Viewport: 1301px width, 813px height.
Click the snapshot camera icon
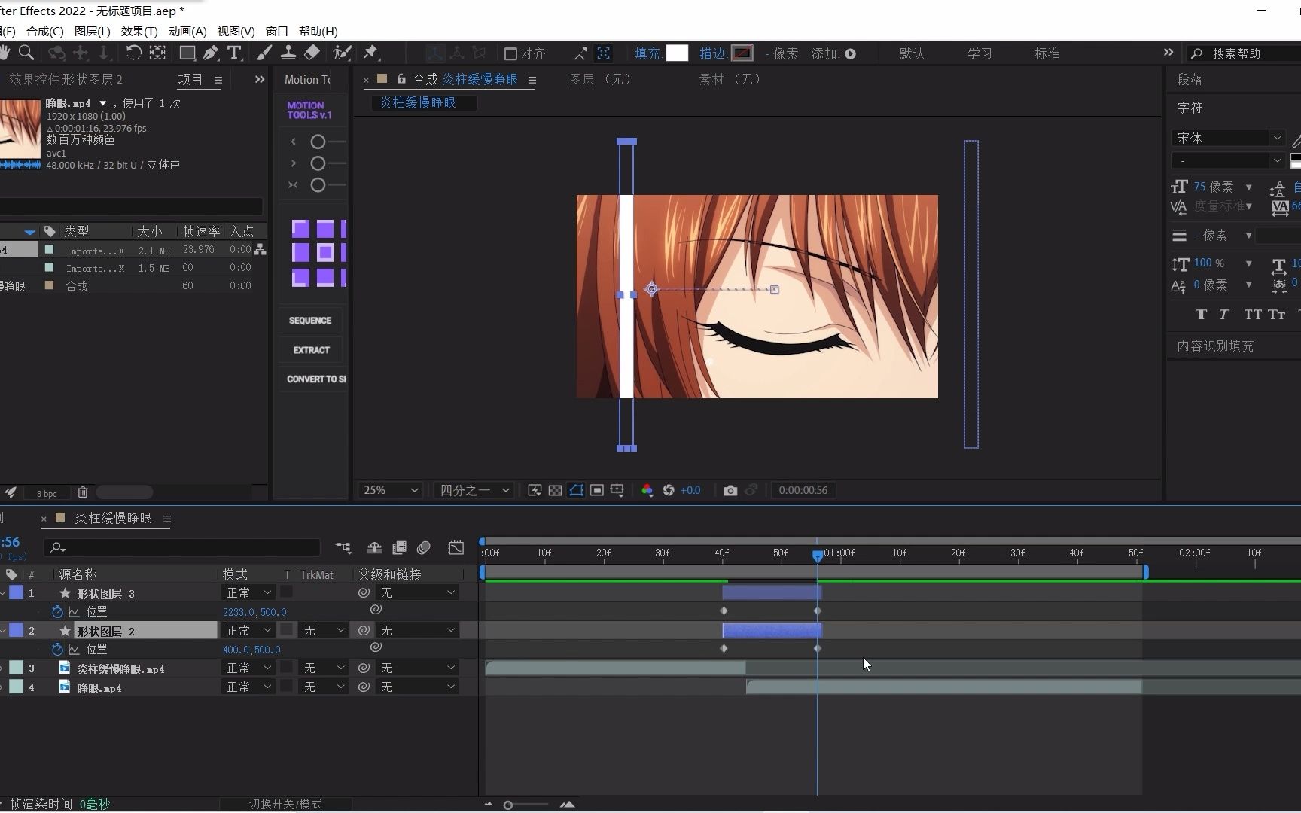pyautogui.click(x=730, y=490)
